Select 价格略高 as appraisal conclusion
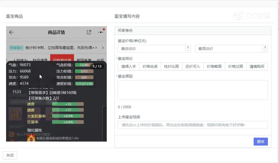Image resolution: width=279 pixels, height=163 pixels. click(x=214, y=66)
